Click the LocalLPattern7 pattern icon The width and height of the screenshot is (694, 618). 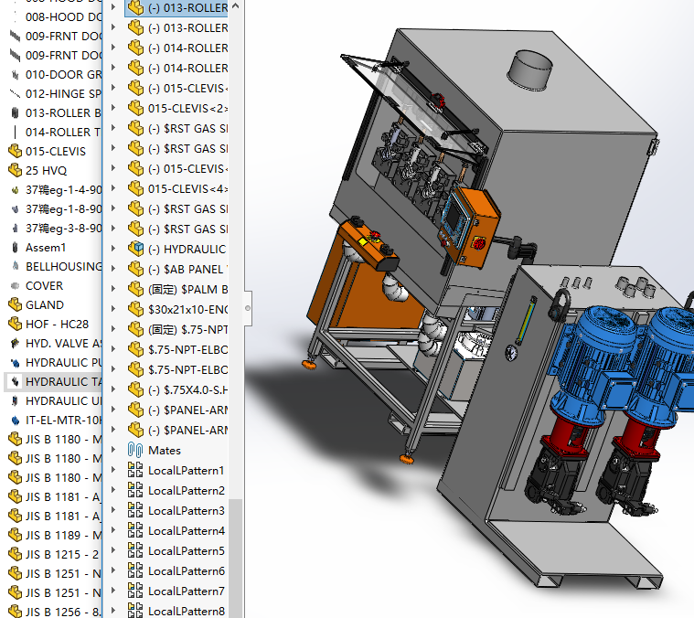135,591
